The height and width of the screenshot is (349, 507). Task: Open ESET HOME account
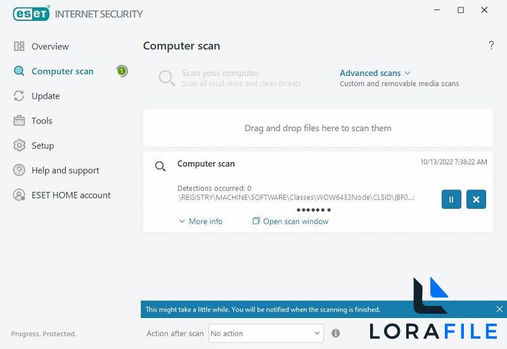click(71, 195)
